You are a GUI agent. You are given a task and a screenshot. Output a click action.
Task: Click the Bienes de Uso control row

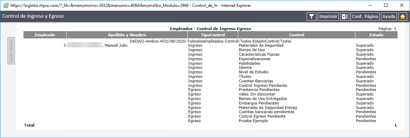pos(252,50)
